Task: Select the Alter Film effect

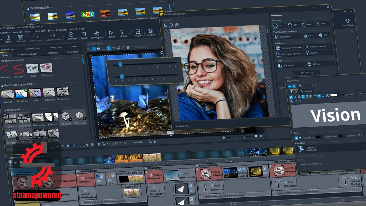Action: (49, 93)
